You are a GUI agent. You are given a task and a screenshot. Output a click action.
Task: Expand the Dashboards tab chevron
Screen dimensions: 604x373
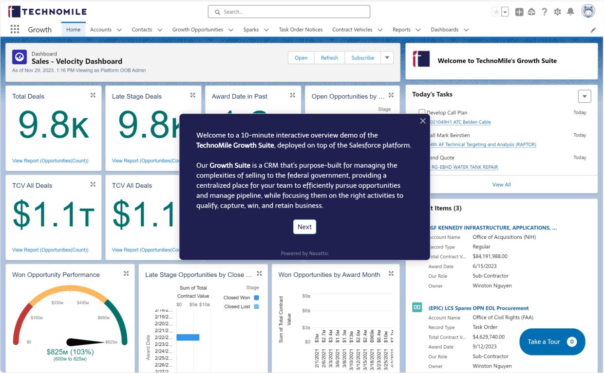pyautogui.click(x=466, y=30)
